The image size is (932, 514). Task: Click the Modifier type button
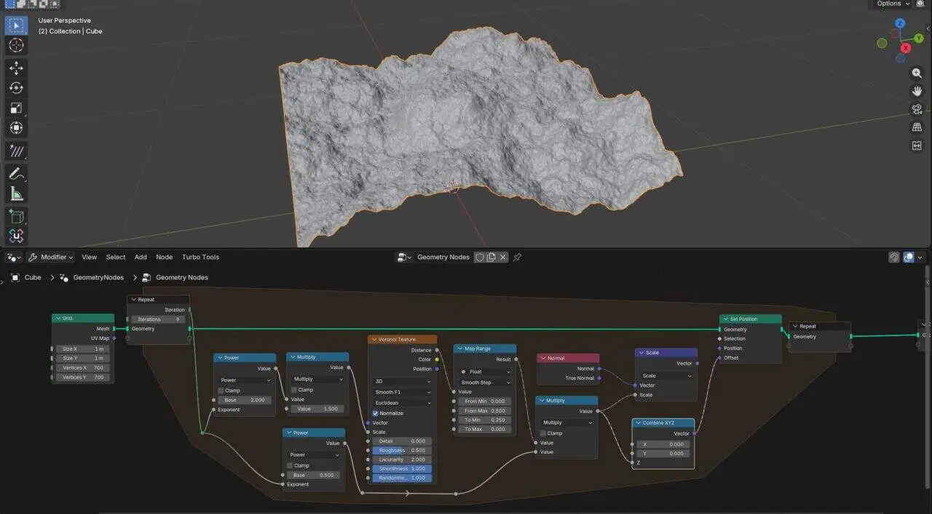coord(50,257)
